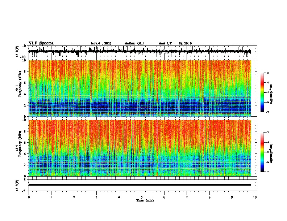Click the "2" kHz tick of ch.1 spectrogram
The image size is (287, 221).
25,105
